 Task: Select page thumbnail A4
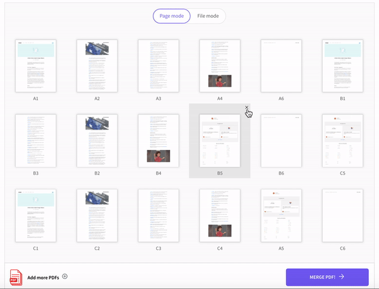pos(220,66)
